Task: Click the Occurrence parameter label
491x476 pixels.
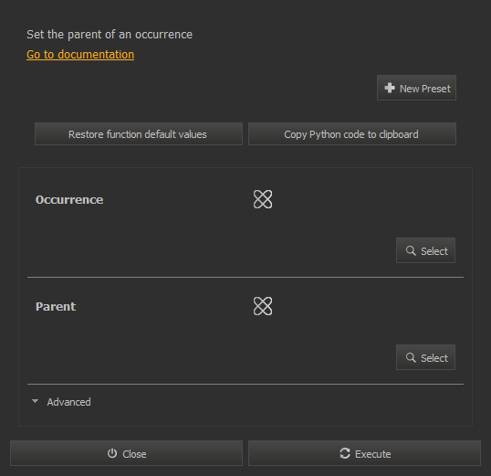Action: pyautogui.click(x=69, y=200)
